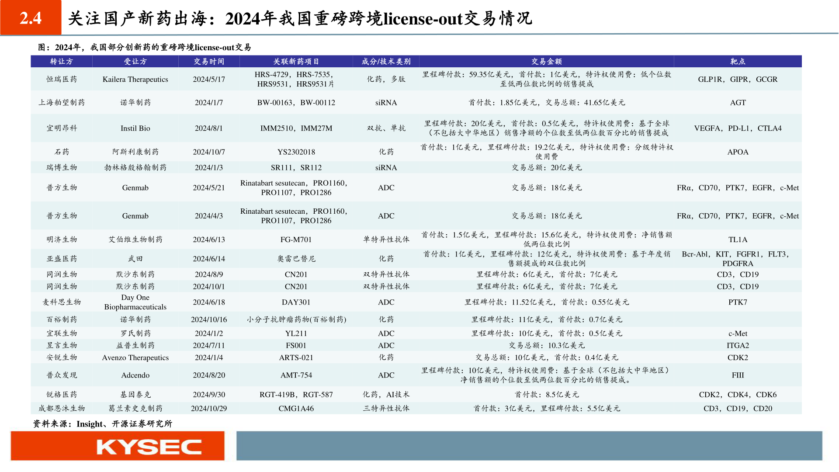Select the 关联新药项目 column header
This screenshot has width=839, height=472.
point(296,62)
